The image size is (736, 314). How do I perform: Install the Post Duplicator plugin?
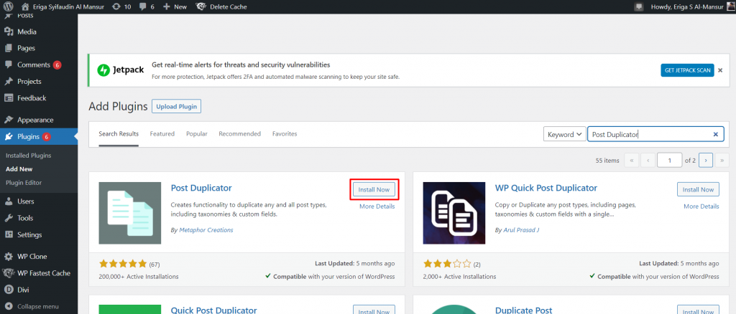(374, 189)
